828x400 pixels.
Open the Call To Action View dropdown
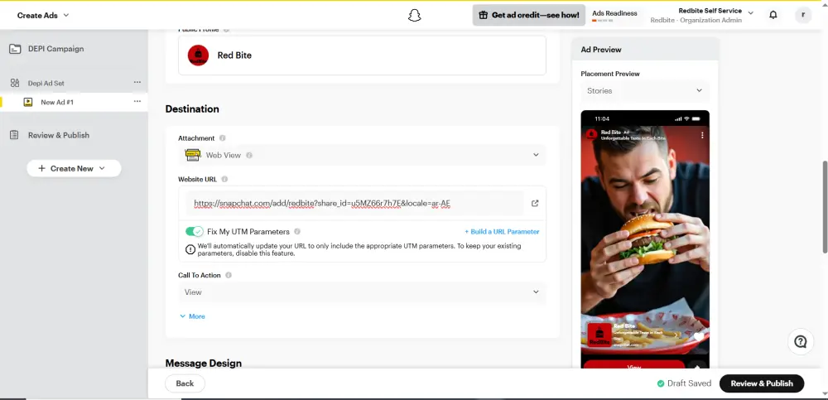[363, 292]
